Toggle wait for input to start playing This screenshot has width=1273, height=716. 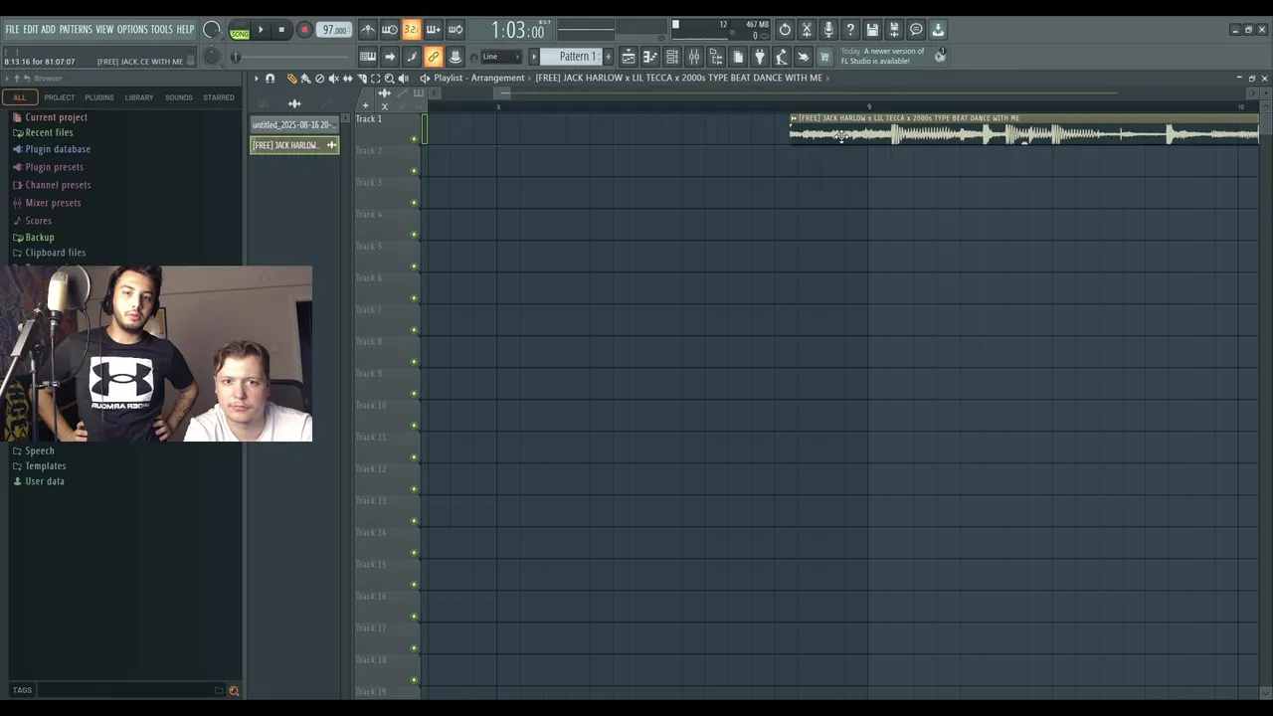tap(390, 30)
